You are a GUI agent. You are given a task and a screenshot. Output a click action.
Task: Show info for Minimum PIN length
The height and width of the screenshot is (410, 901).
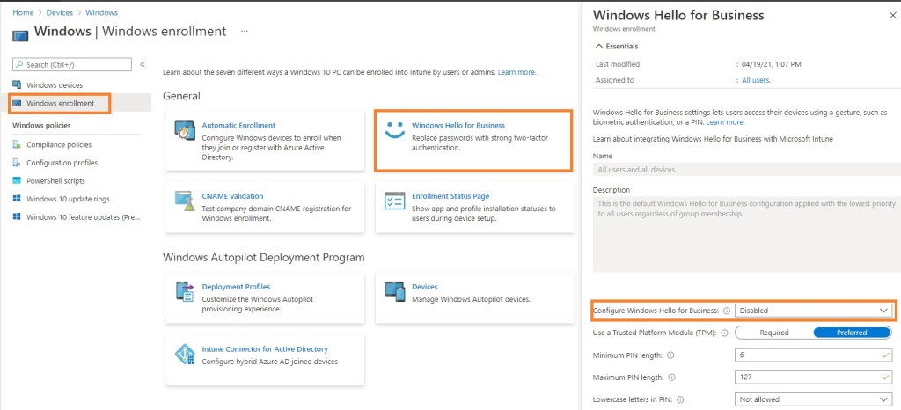[670, 355]
